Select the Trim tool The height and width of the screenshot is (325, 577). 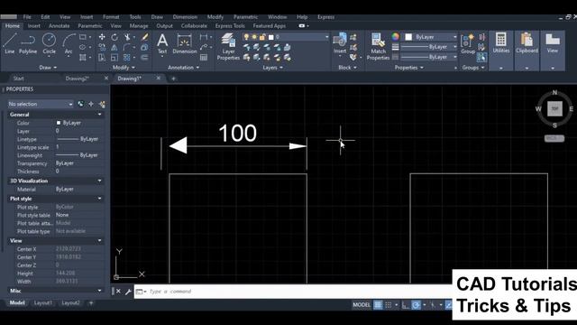click(x=127, y=37)
